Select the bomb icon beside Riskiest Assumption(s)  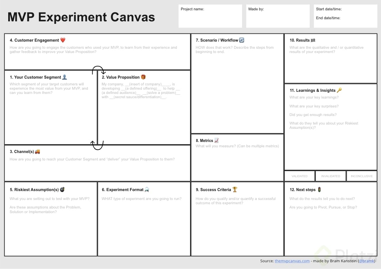coord(62,189)
